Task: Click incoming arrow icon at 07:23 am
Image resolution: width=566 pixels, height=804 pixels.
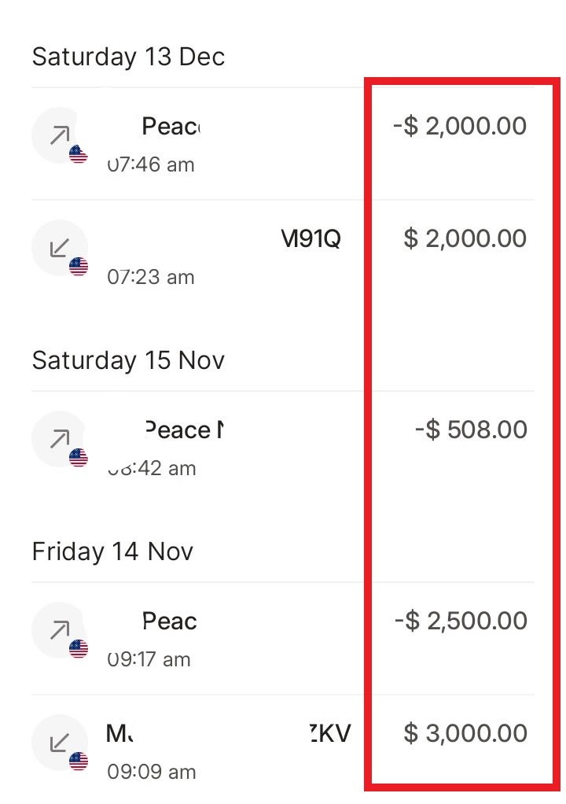Action: point(58,248)
